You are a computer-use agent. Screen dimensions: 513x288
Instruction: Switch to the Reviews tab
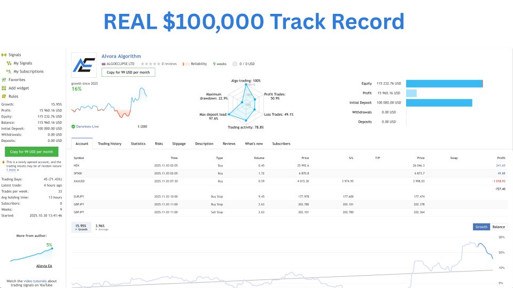tap(229, 143)
